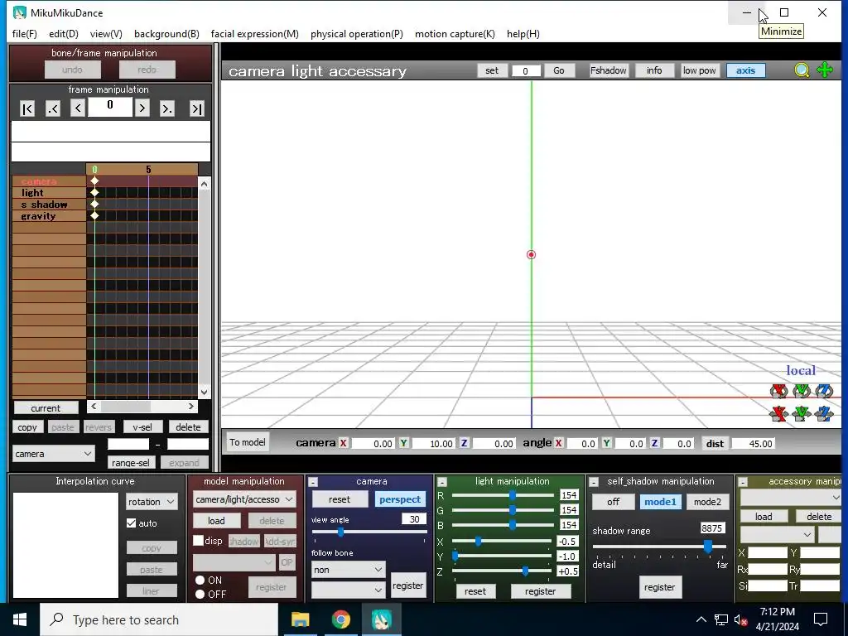Click the local Y move icon

802,414
